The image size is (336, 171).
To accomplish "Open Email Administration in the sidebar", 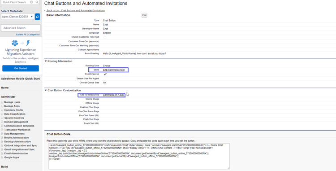I will point(16,153).
